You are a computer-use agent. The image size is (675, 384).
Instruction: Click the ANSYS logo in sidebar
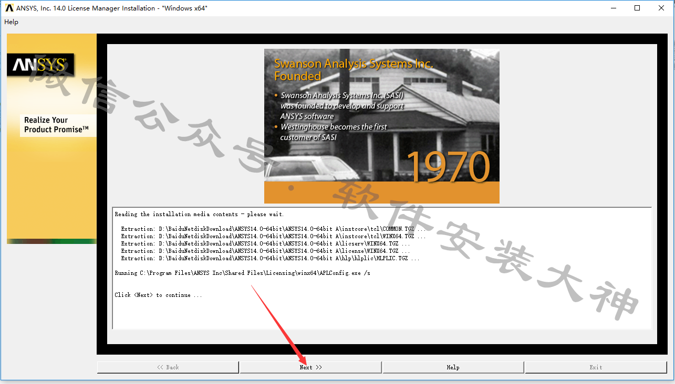coord(40,65)
